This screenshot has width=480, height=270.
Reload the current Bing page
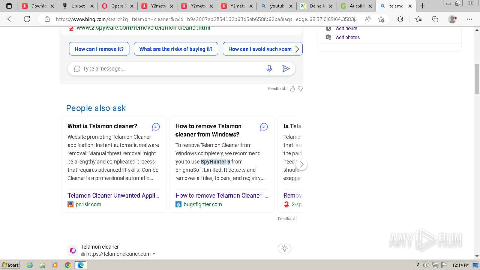pyautogui.click(x=27, y=19)
